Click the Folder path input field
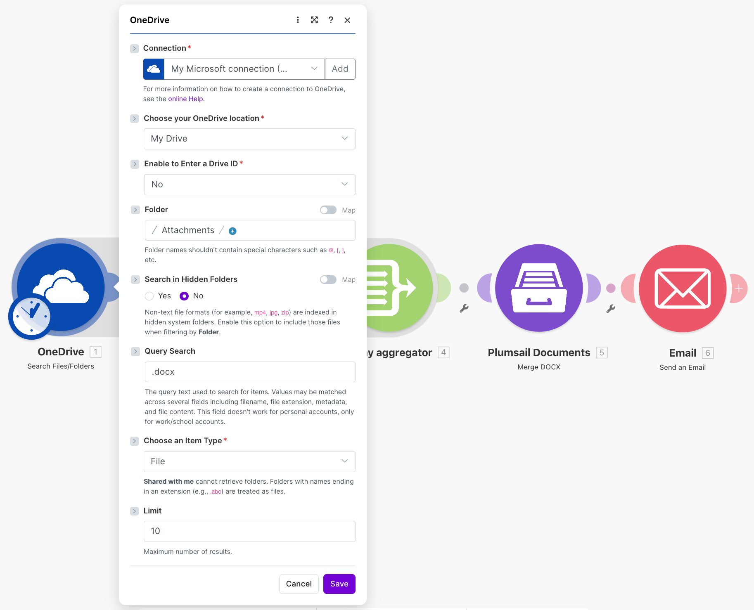Image resolution: width=754 pixels, height=610 pixels. [250, 230]
